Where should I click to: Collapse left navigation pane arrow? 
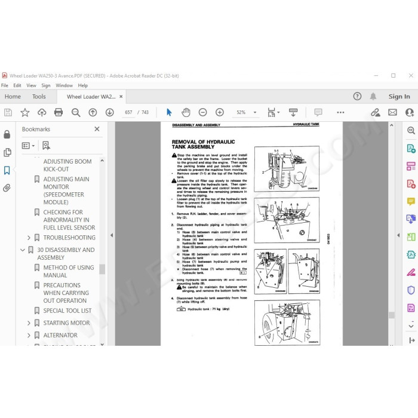[x=112, y=235]
